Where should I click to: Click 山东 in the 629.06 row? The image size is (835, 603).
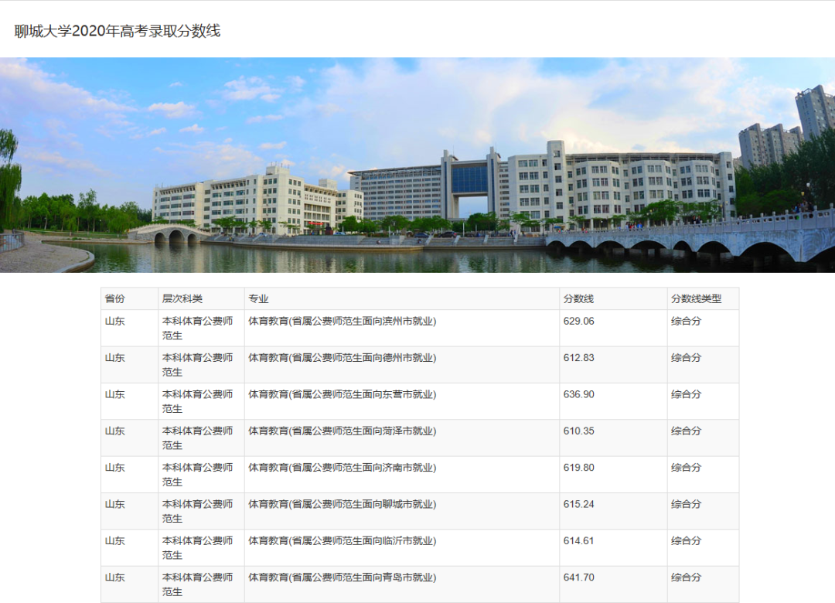(115, 321)
